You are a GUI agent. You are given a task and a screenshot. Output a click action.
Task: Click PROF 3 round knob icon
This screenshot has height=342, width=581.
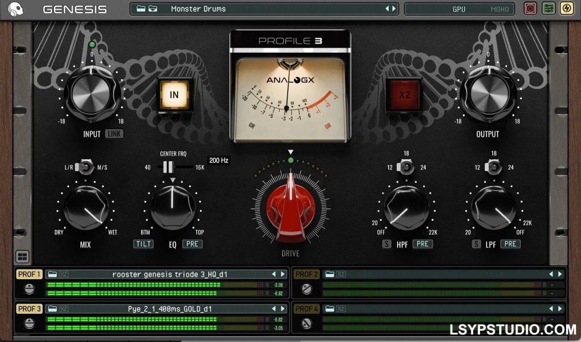click(30, 323)
